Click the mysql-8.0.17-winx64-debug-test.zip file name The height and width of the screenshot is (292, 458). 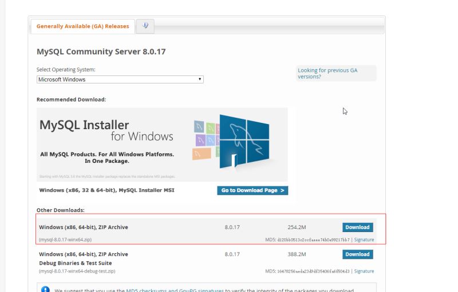pyautogui.click(x=77, y=271)
